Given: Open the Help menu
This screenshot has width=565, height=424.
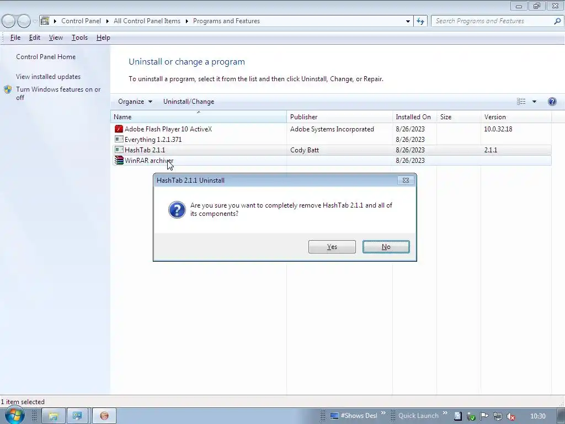Looking at the screenshot, I should pos(103,38).
